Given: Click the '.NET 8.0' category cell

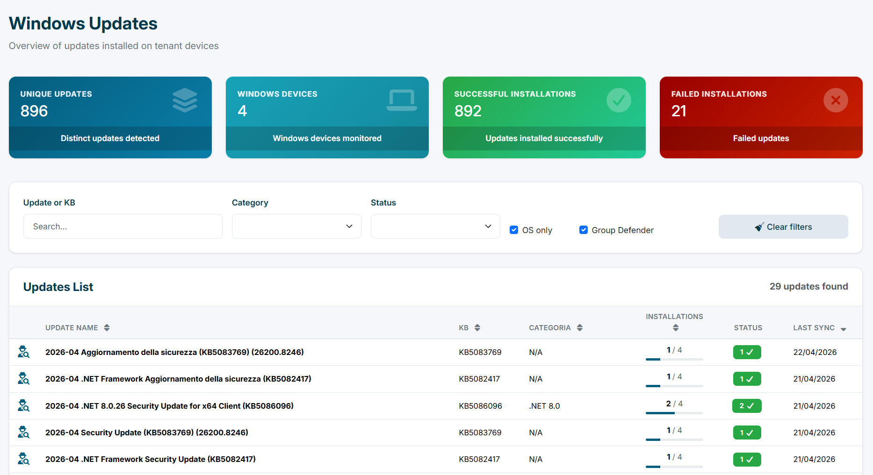Looking at the screenshot, I should pos(544,405).
